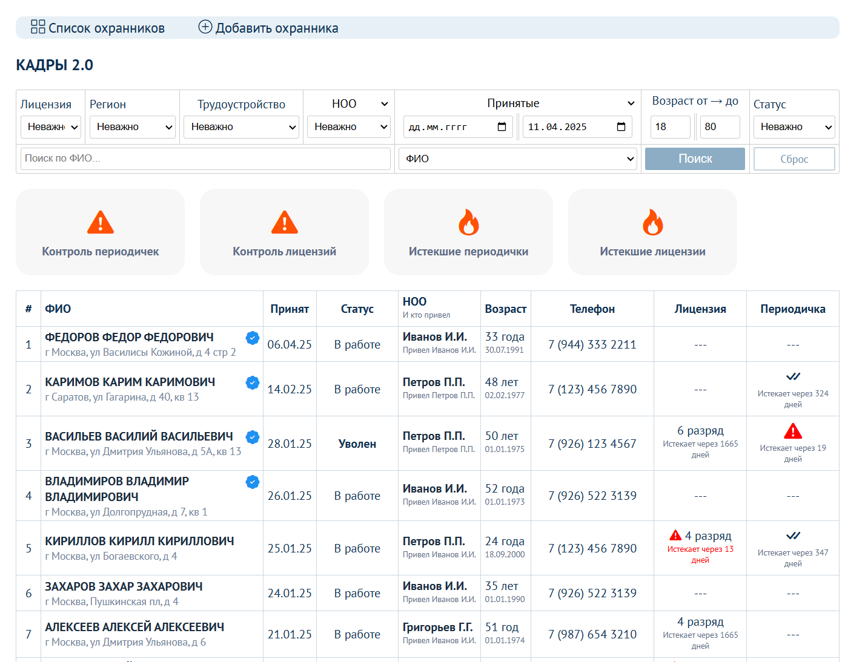845x662 pixels.
Task: Click verified badge next to Федоров Федор Федорович
Action: point(253,338)
